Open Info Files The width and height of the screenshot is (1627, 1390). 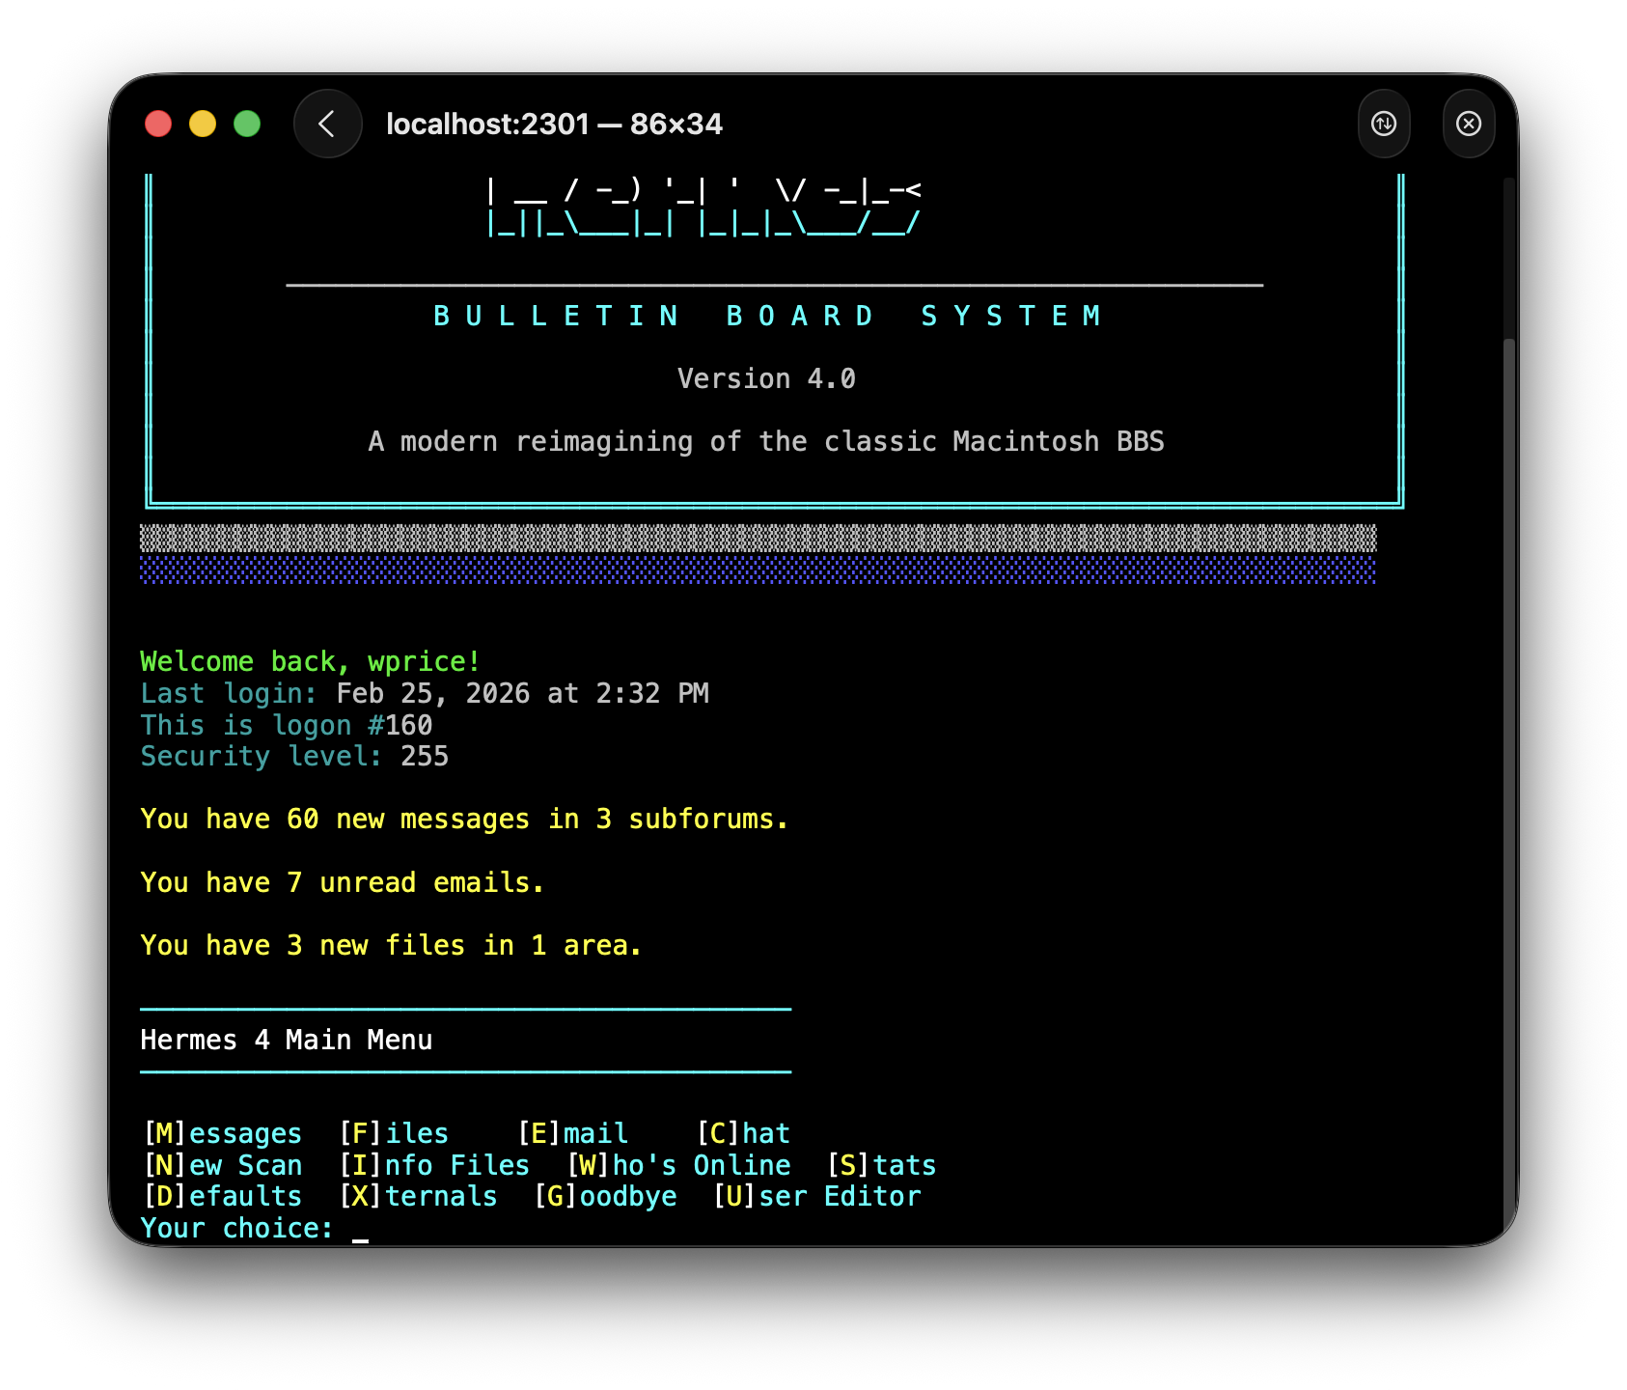click(x=435, y=1164)
